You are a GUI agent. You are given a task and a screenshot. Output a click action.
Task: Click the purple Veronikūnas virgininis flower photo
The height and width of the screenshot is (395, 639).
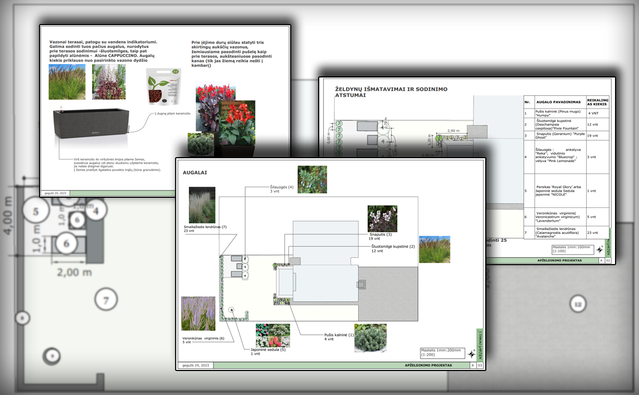[198, 314]
